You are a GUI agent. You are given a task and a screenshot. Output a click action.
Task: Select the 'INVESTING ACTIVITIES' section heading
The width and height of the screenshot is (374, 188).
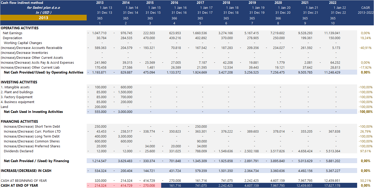(19, 82)
